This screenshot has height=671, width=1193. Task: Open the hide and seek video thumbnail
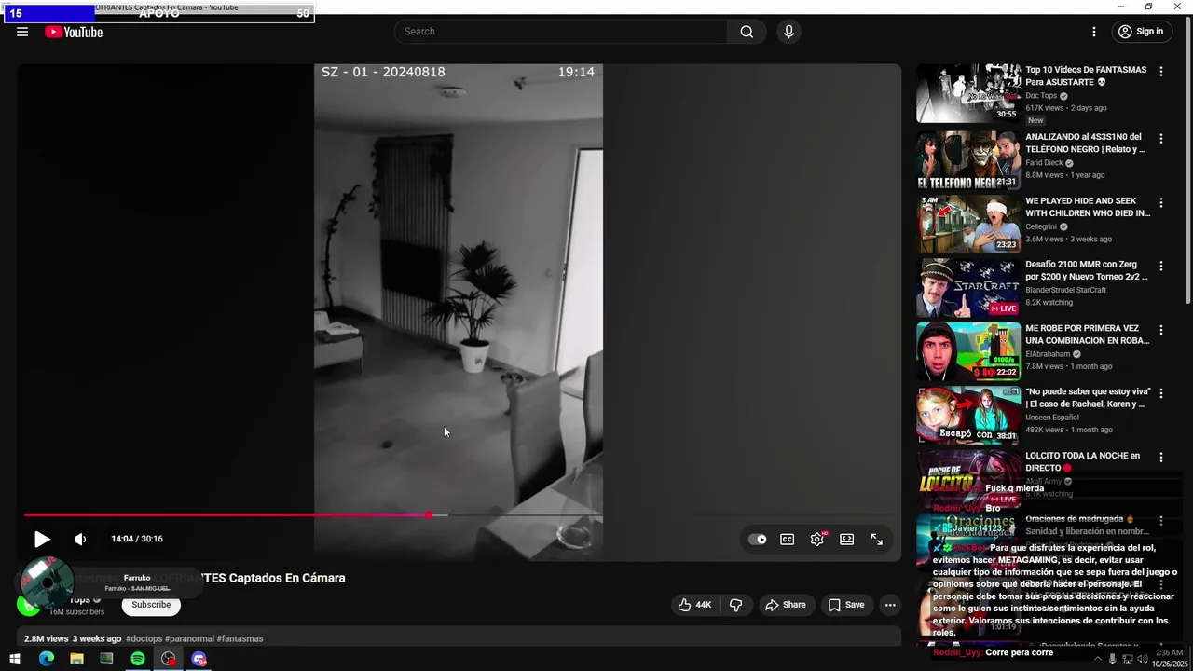click(x=968, y=224)
